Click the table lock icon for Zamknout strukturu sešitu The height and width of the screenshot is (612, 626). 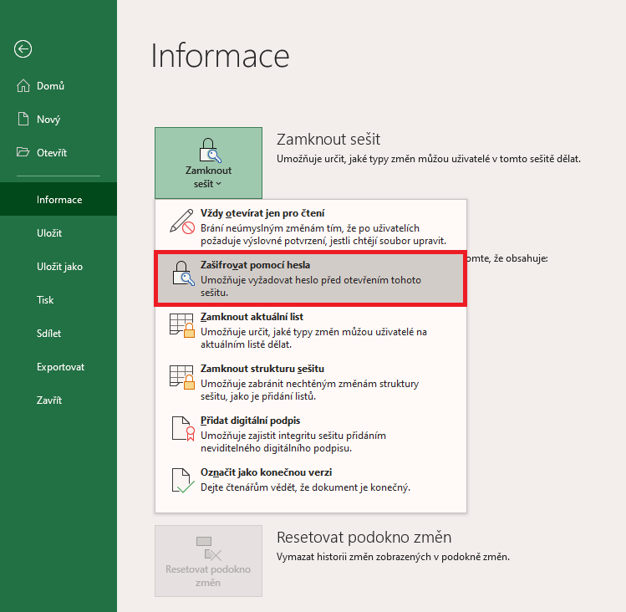pos(182,377)
